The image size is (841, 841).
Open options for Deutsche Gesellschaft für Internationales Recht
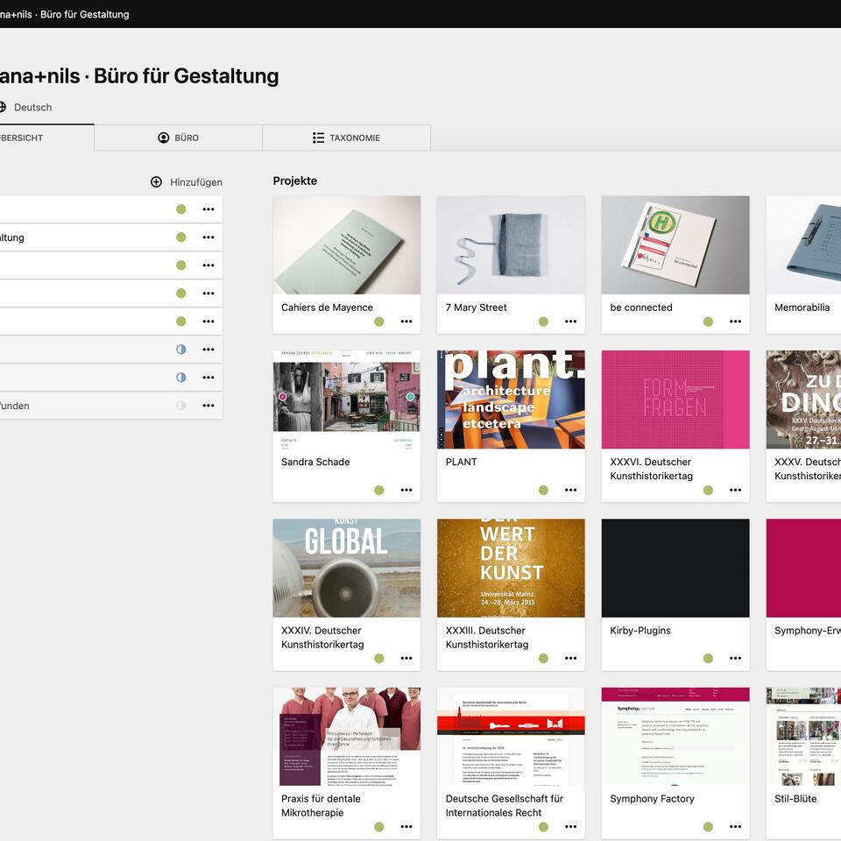click(x=570, y=827)
